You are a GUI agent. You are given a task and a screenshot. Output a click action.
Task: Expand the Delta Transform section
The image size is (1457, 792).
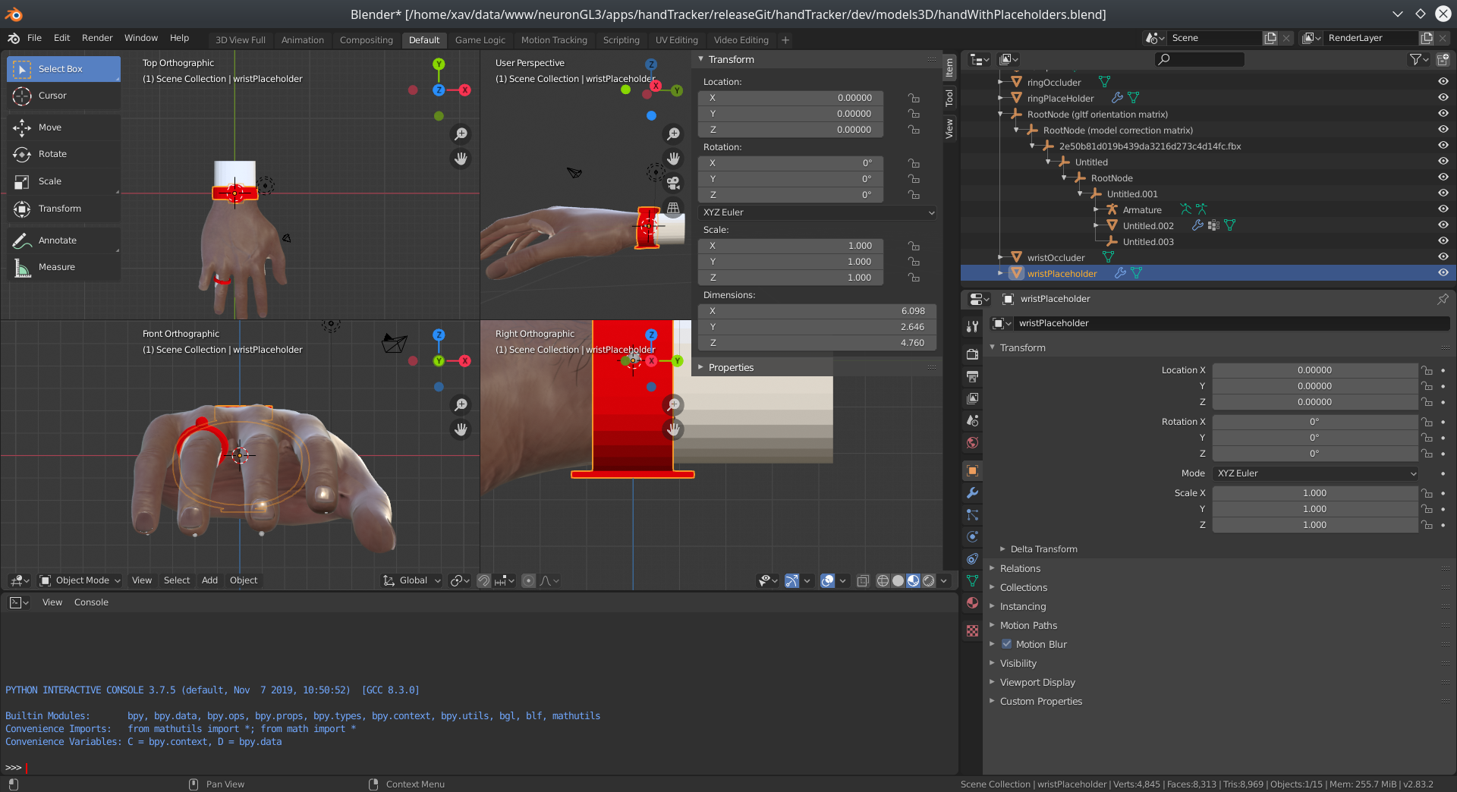tap(1043, 549)
